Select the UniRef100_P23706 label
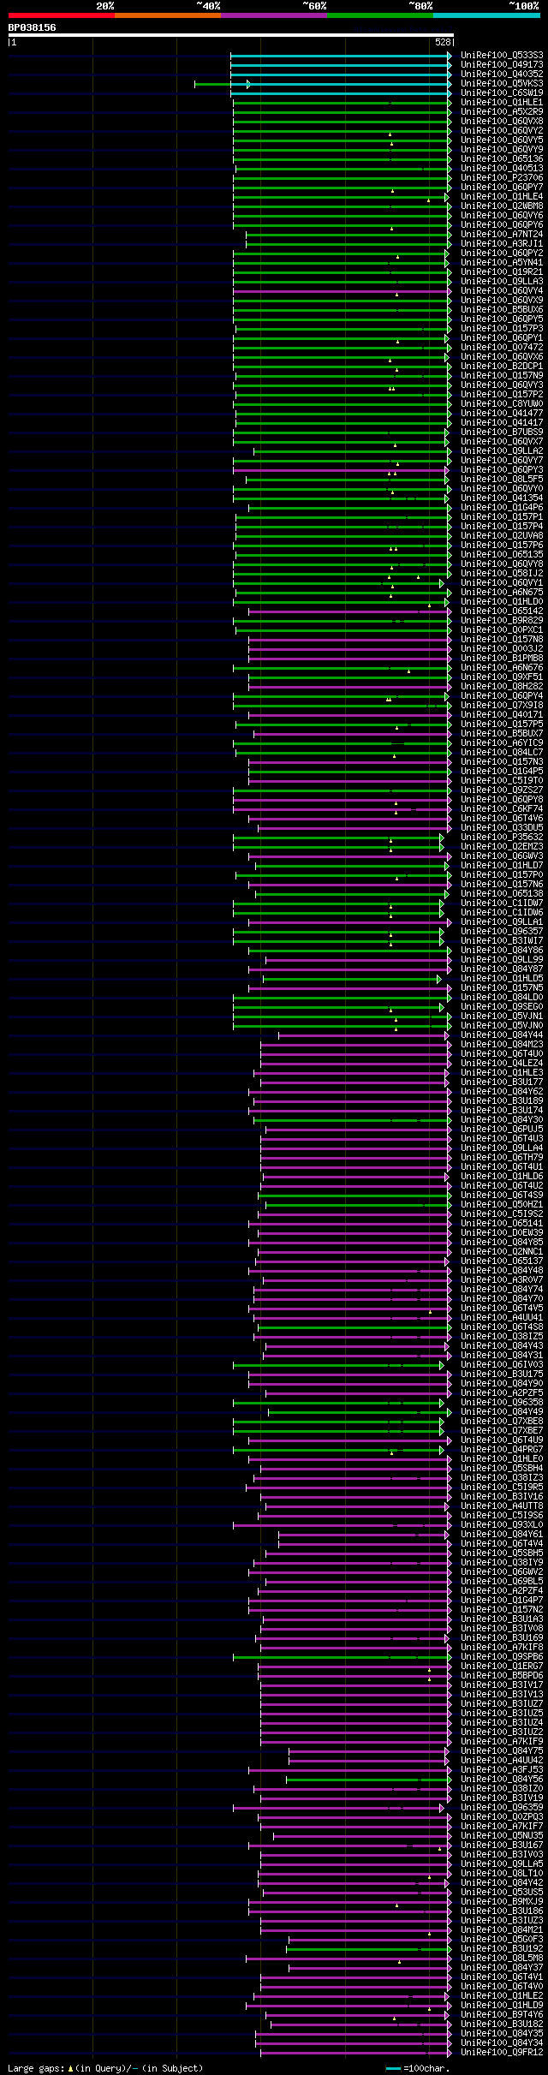Screen dimensions: 548x2075 (x=502, y=177)
